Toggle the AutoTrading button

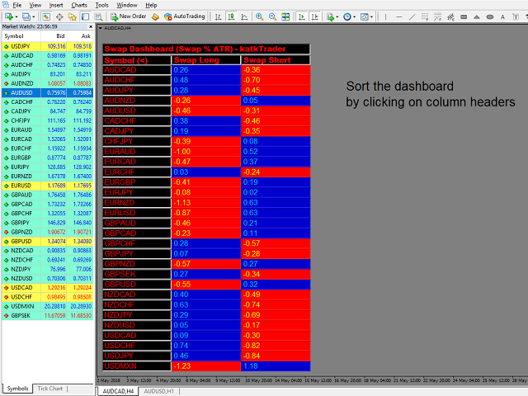(185, 16)
